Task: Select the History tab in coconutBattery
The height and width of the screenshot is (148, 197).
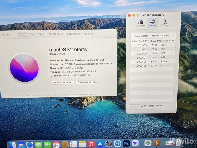Action: (152, 23)
